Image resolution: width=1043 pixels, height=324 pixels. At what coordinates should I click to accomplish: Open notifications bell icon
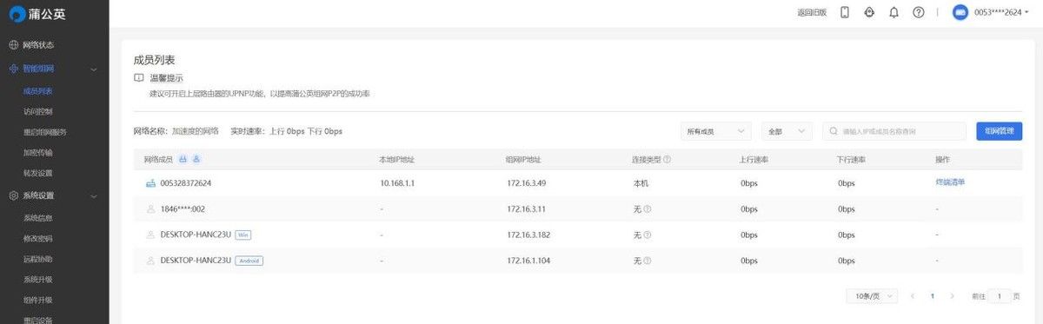(x=894, y=12)
